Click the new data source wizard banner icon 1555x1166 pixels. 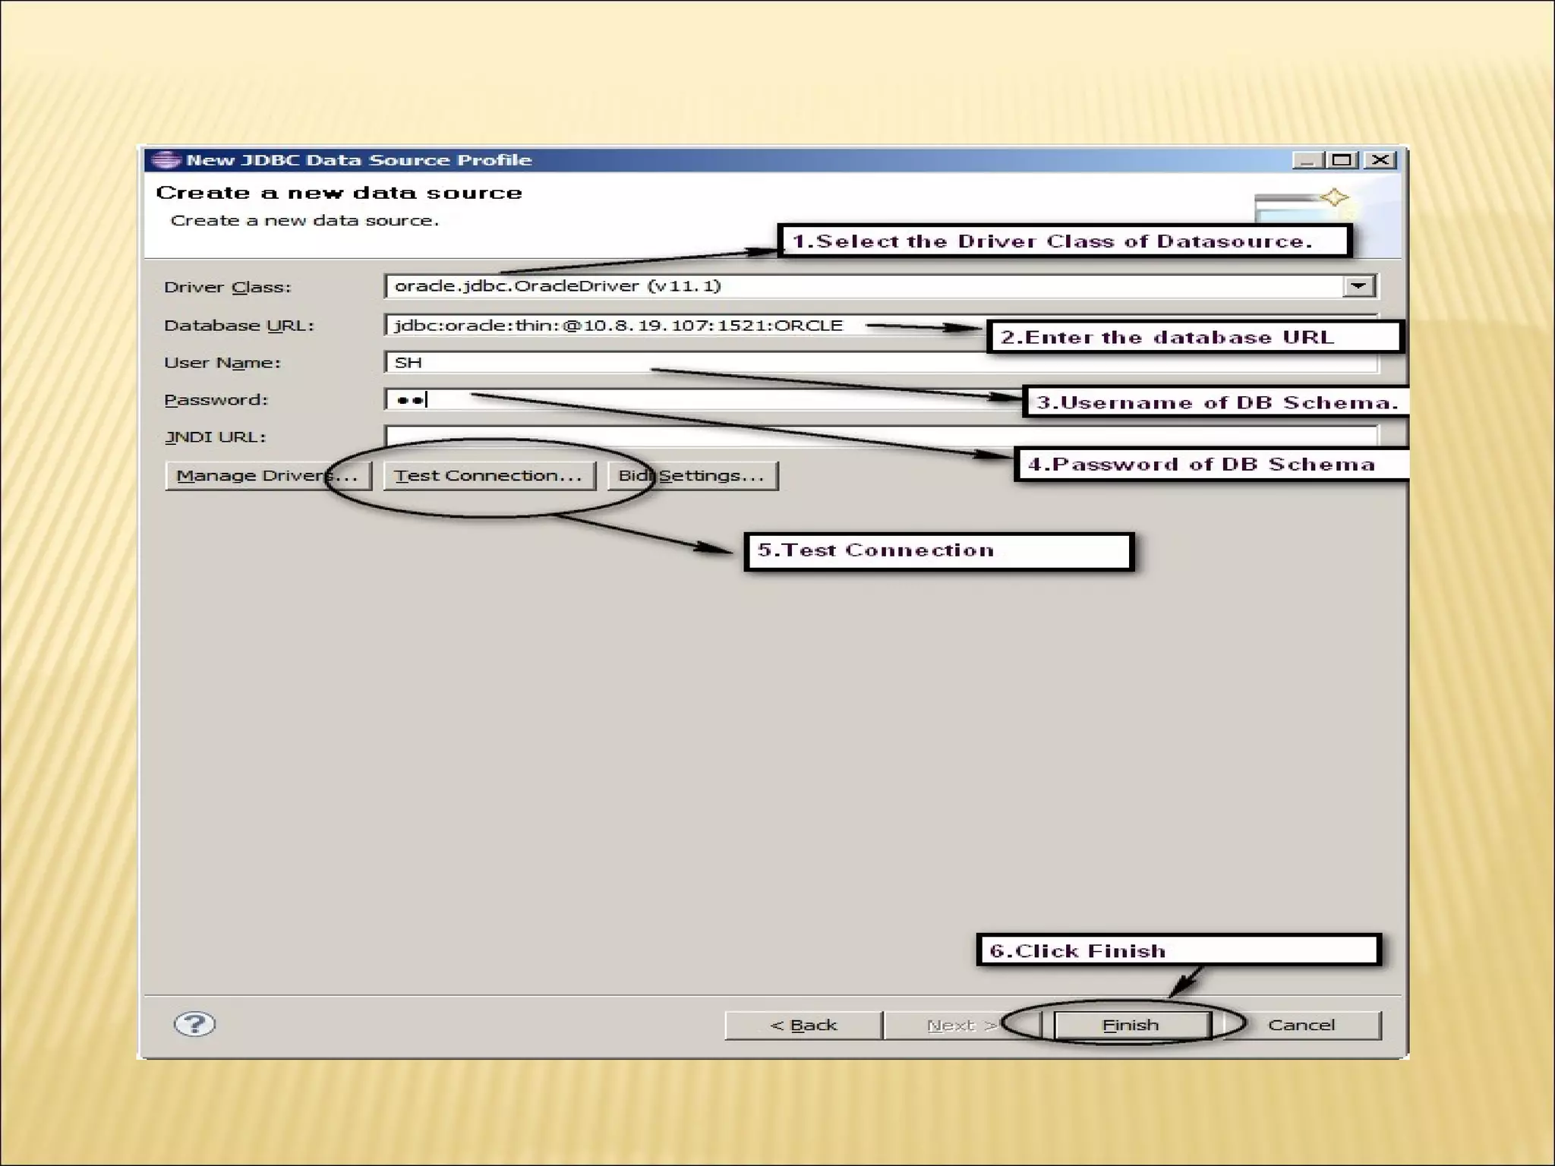pos(1303,204)
